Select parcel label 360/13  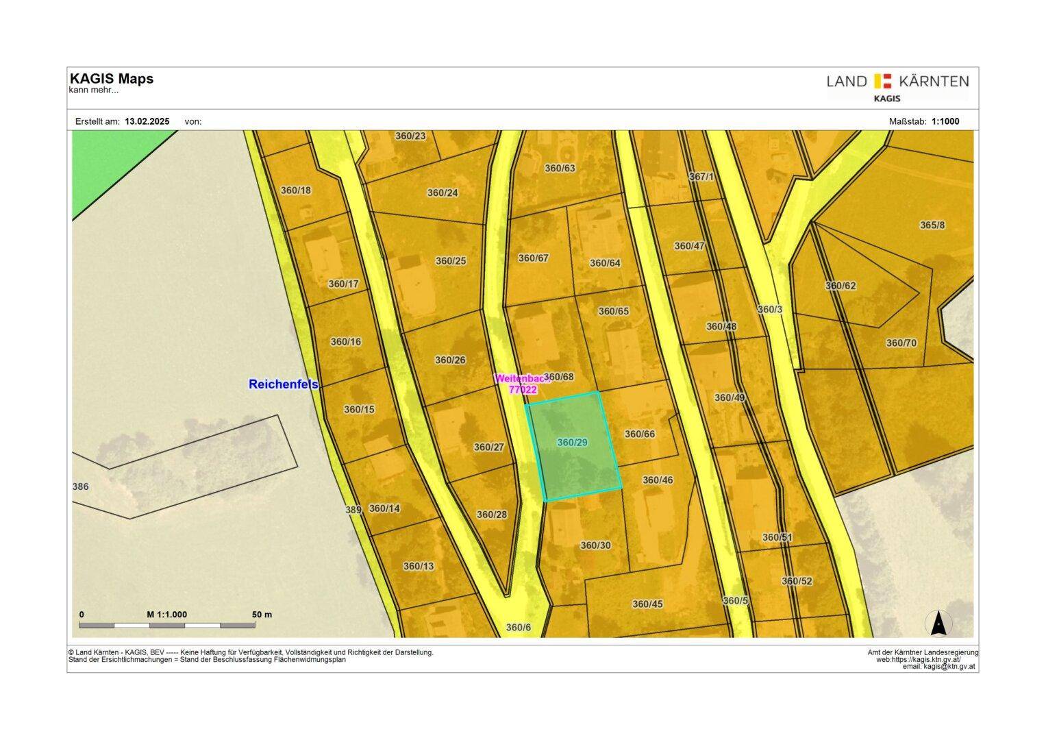pos(419,567)
